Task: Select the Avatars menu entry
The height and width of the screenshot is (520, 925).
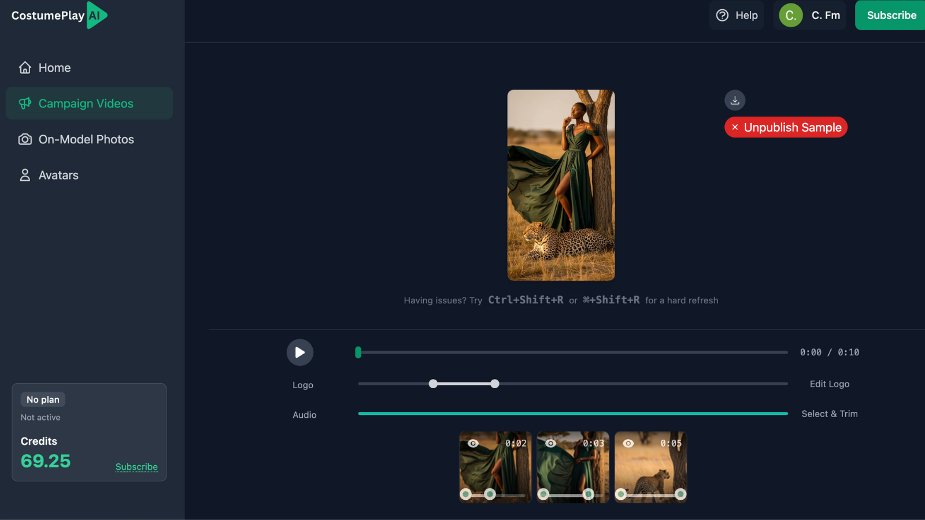Action: [x=59, y=175]
